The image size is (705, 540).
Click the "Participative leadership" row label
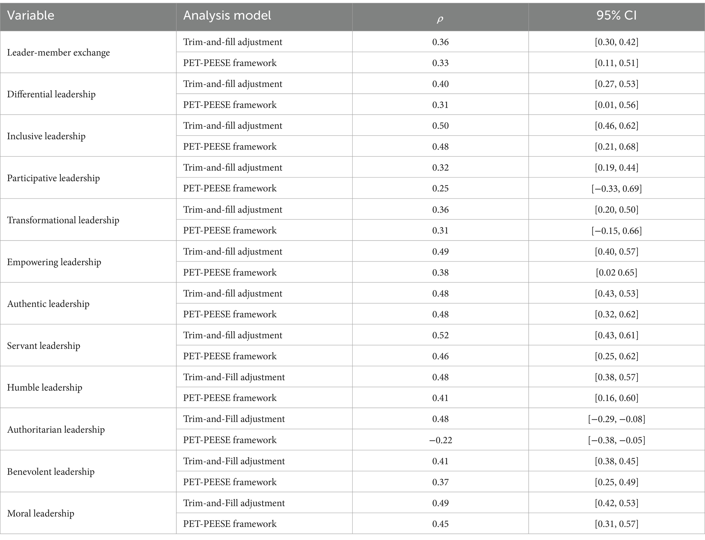point(53,178)
